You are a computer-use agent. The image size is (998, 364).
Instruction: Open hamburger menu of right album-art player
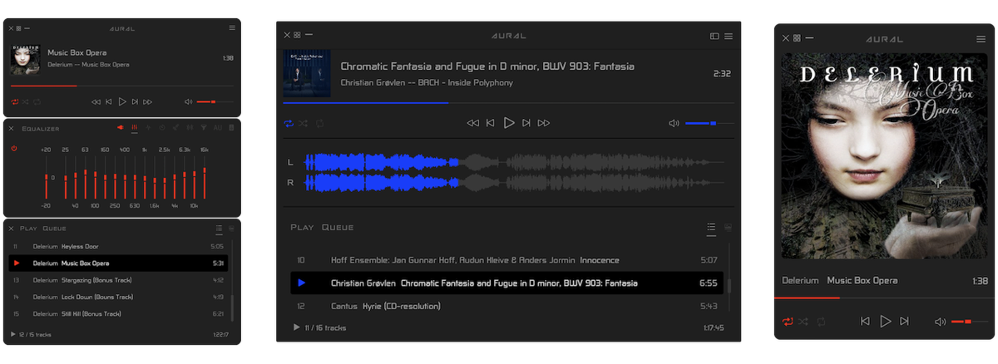[977, 38]
